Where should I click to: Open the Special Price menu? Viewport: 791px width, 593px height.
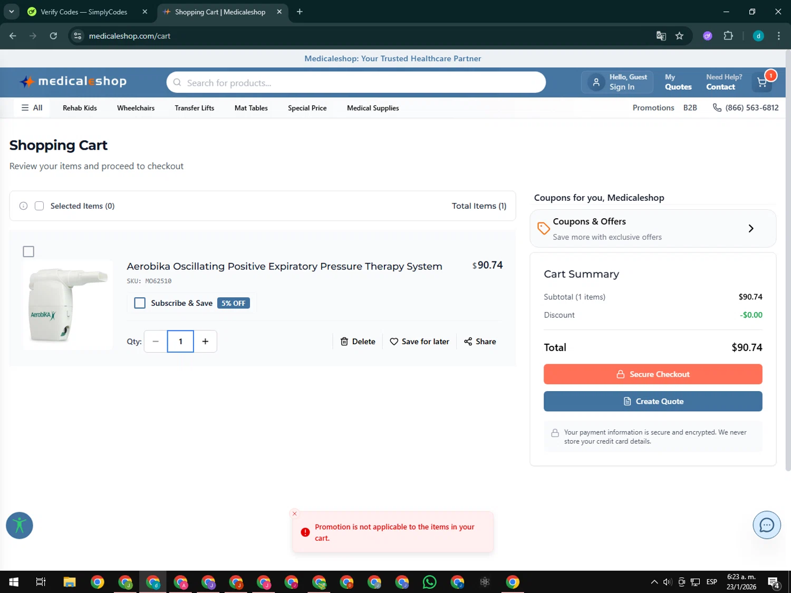(x=307, y=108)
